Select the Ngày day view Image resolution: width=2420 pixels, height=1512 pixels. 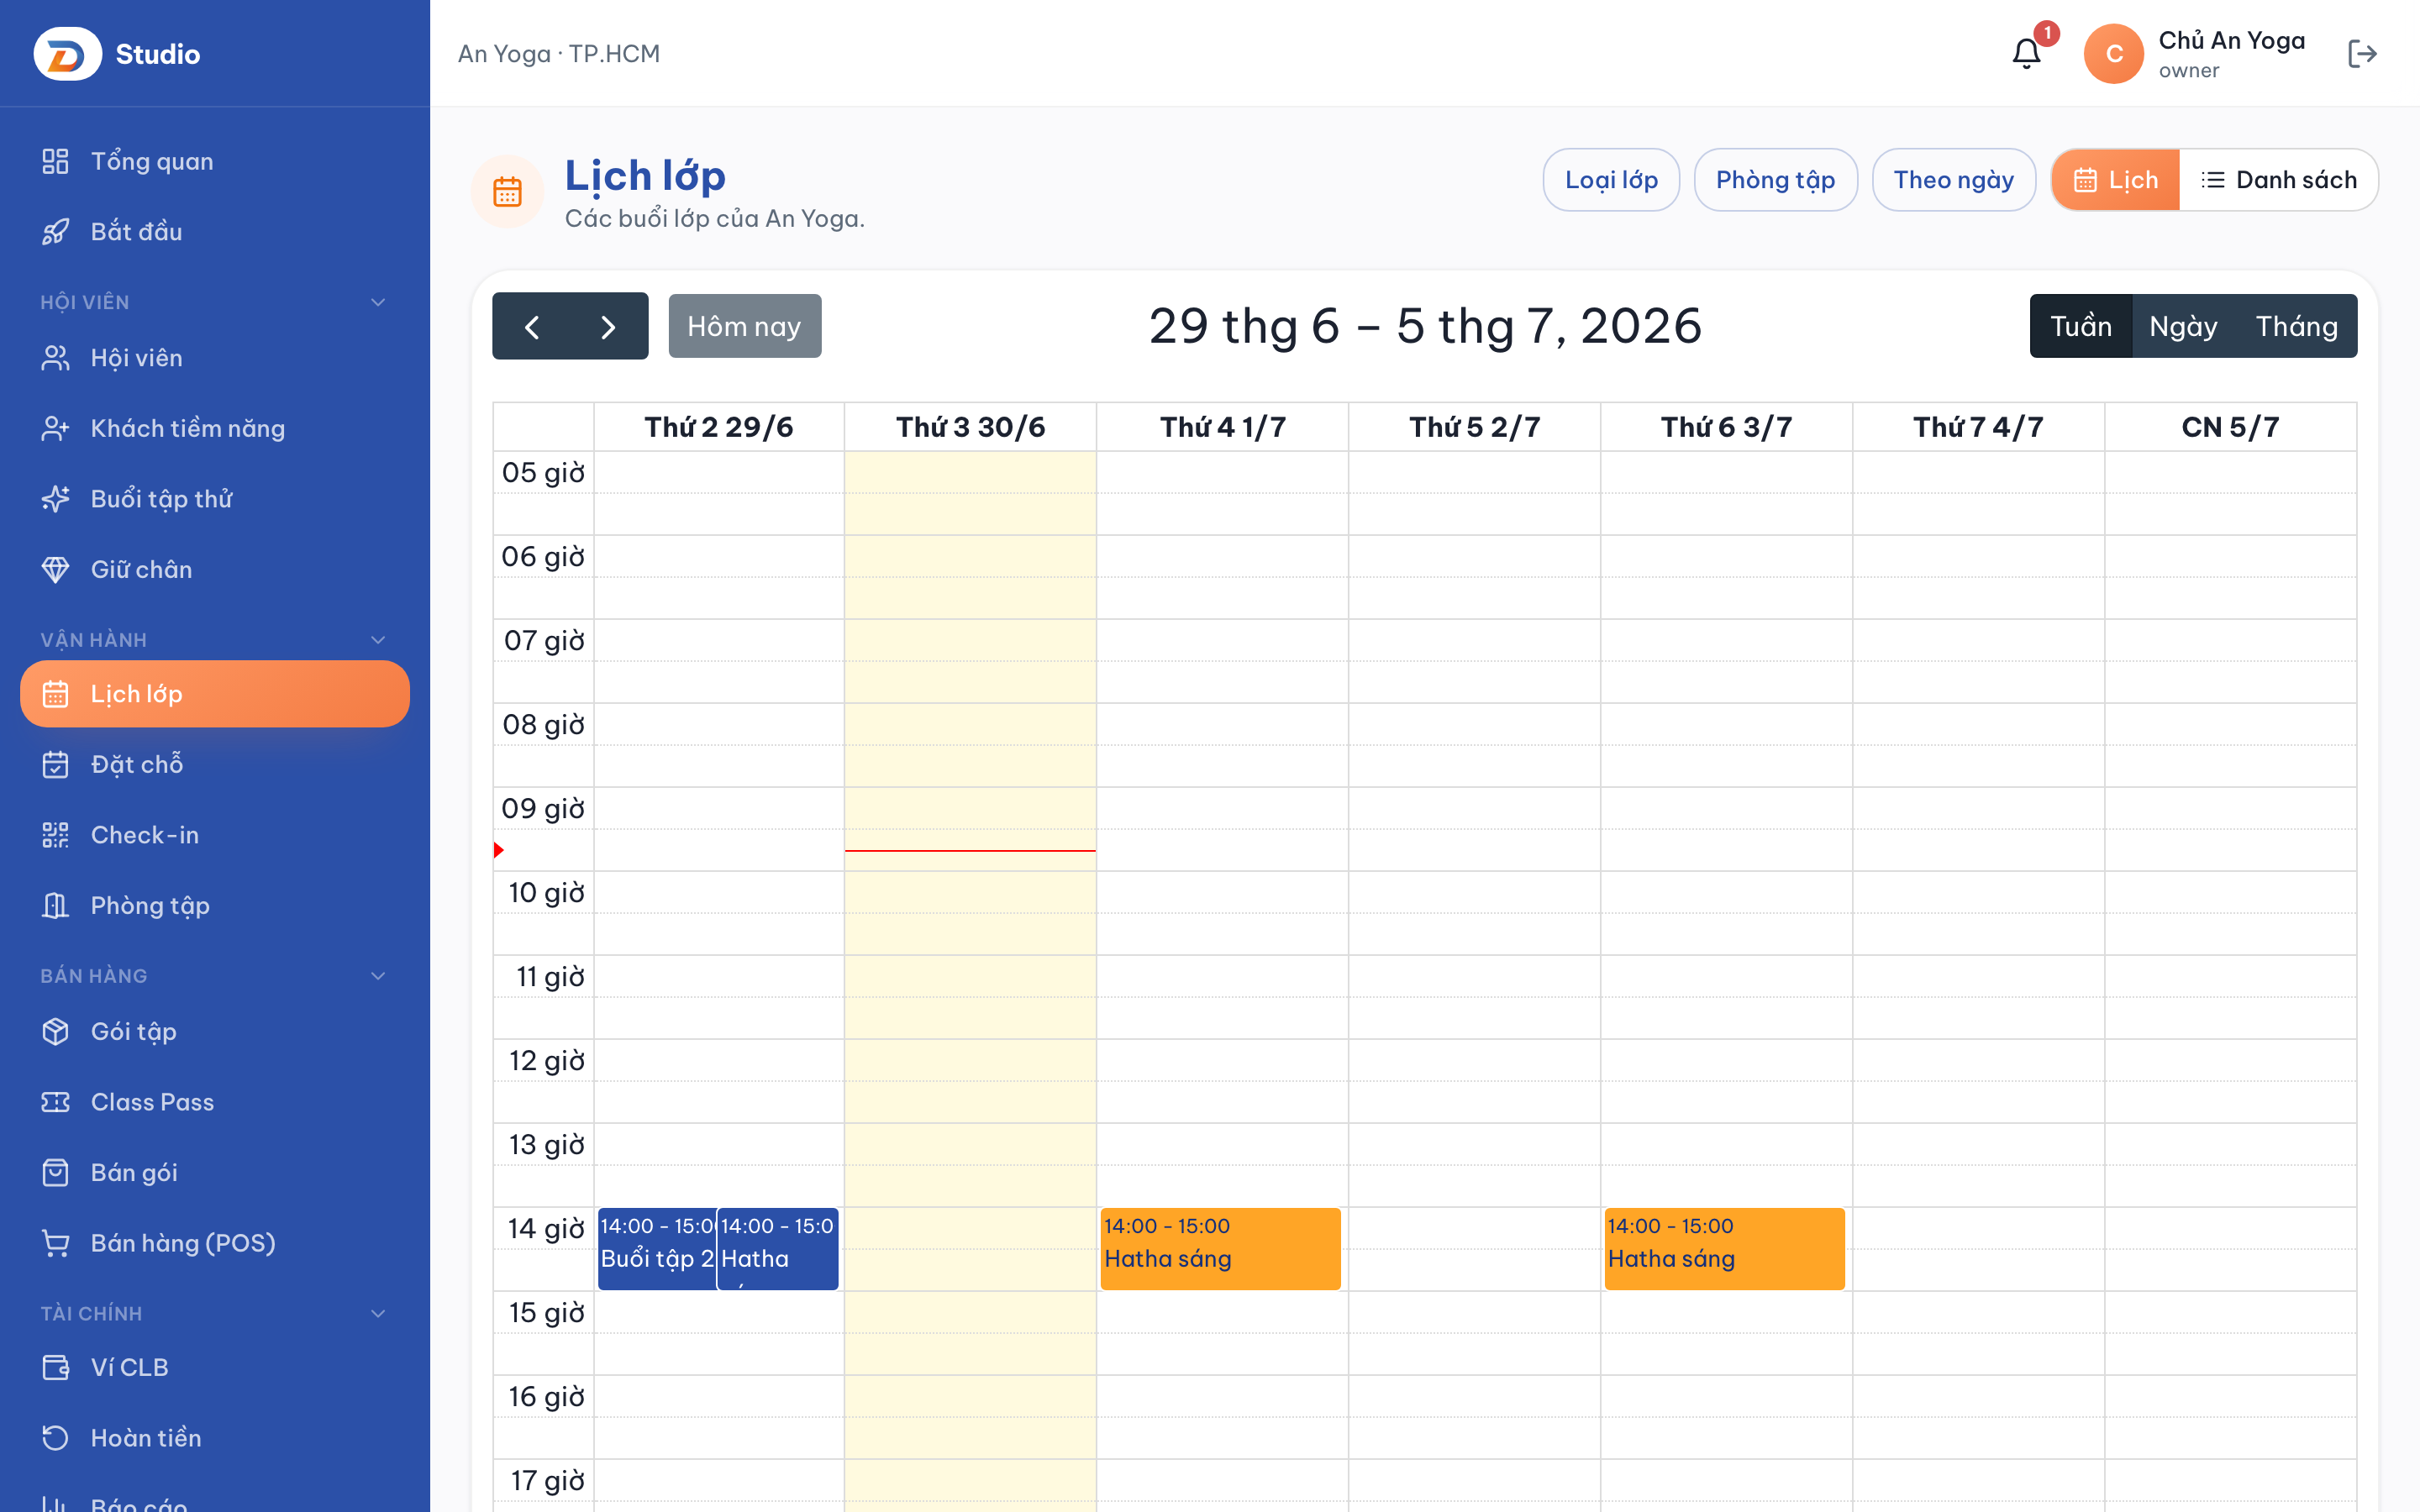pos(2183,326)
